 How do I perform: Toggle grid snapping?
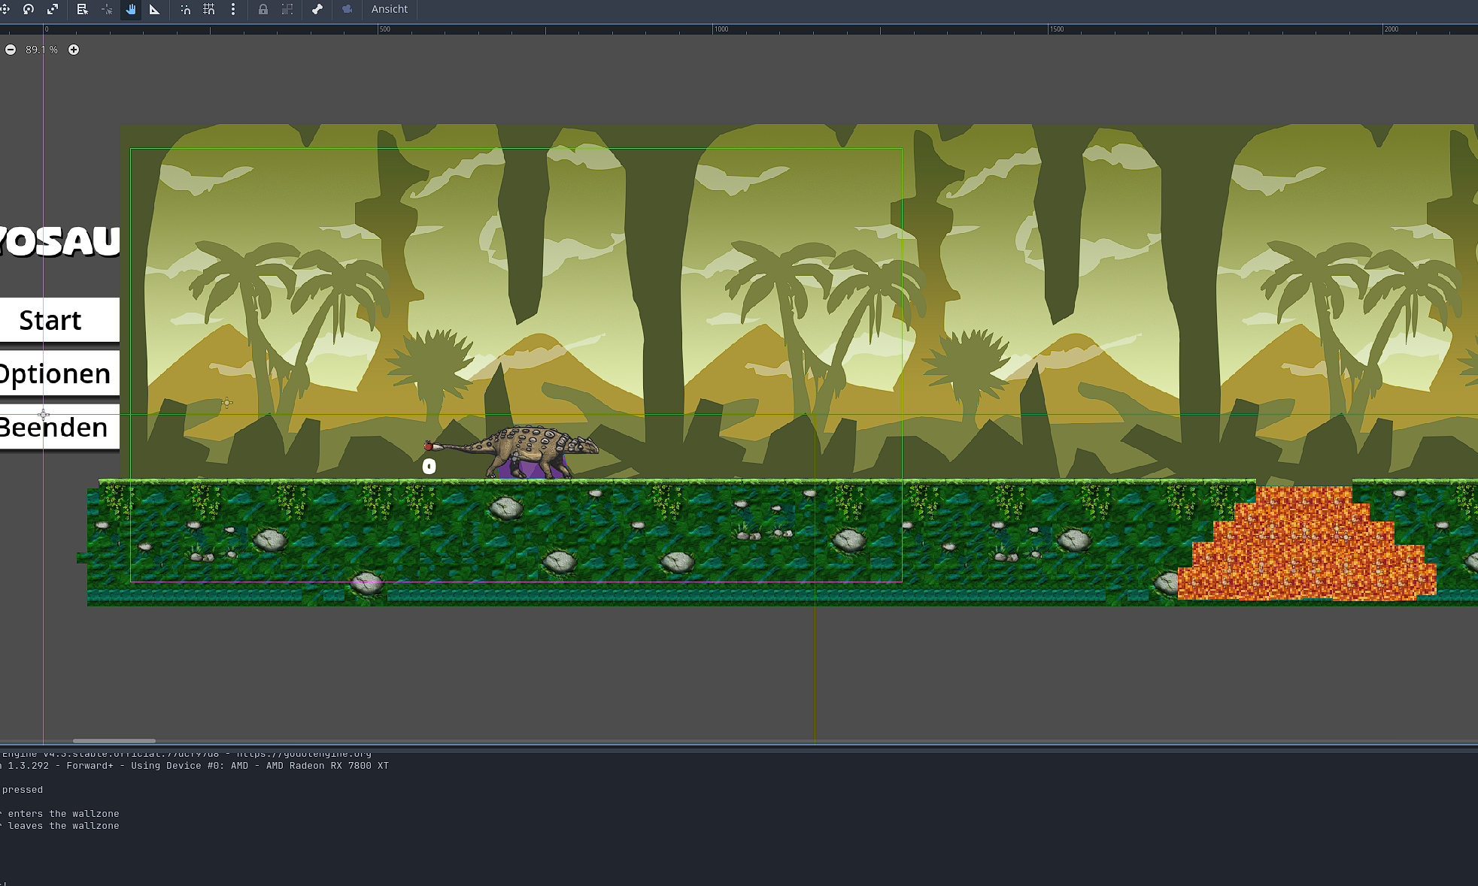click(x=209, y=9)
